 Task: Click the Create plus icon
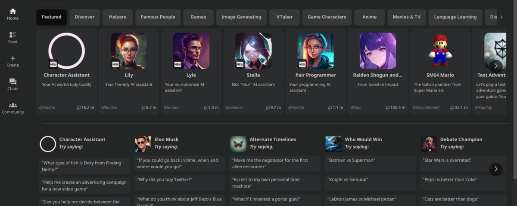[12, 58]
